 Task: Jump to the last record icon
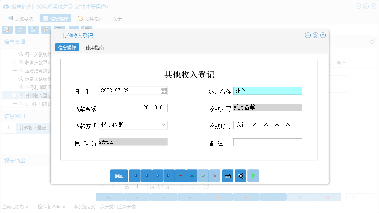pos(169,175)
